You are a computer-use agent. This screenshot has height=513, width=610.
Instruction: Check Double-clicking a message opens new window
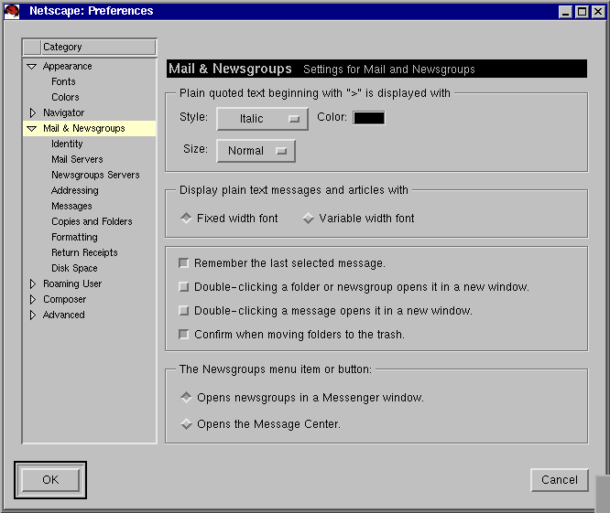(184, 311)
